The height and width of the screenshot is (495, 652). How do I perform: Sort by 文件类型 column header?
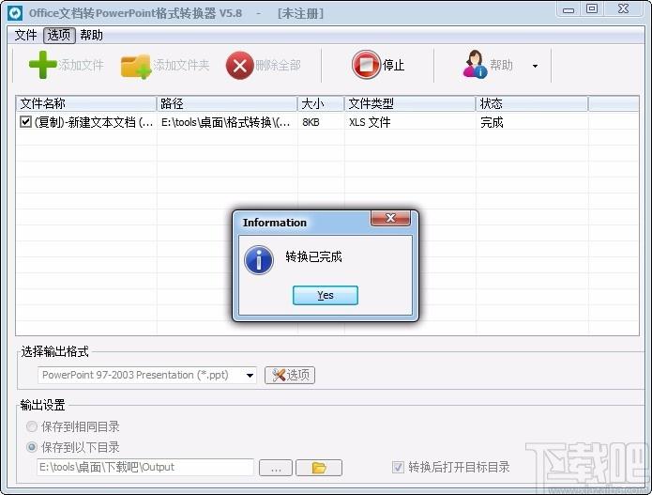point(410,103)
